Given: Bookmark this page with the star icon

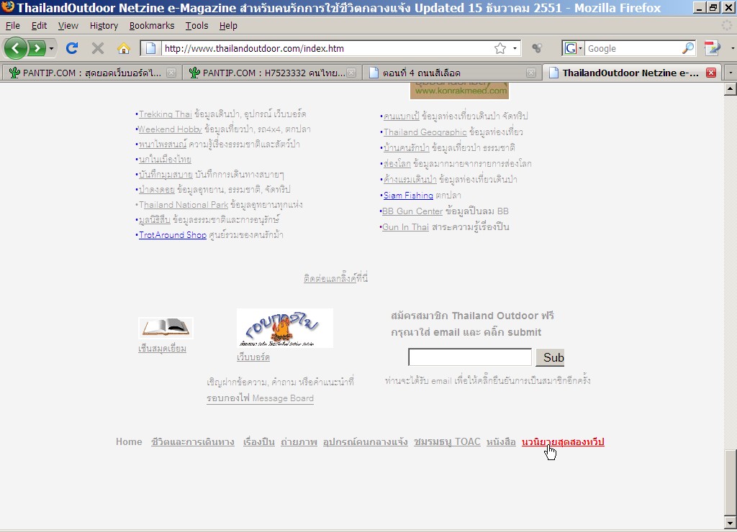Looking at the screenshot, I should (x=500, y=48).
